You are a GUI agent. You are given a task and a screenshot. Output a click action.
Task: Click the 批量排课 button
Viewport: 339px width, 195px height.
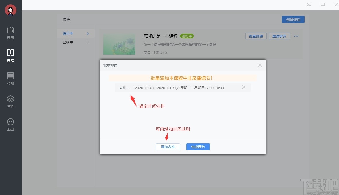pos(256,36)
